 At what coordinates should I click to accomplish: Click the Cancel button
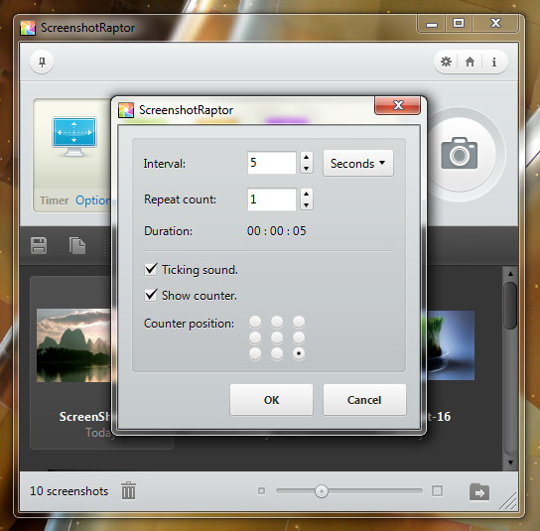364,400
